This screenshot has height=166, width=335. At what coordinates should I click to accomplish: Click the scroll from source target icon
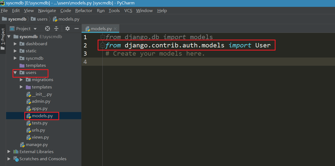(48, 28)
